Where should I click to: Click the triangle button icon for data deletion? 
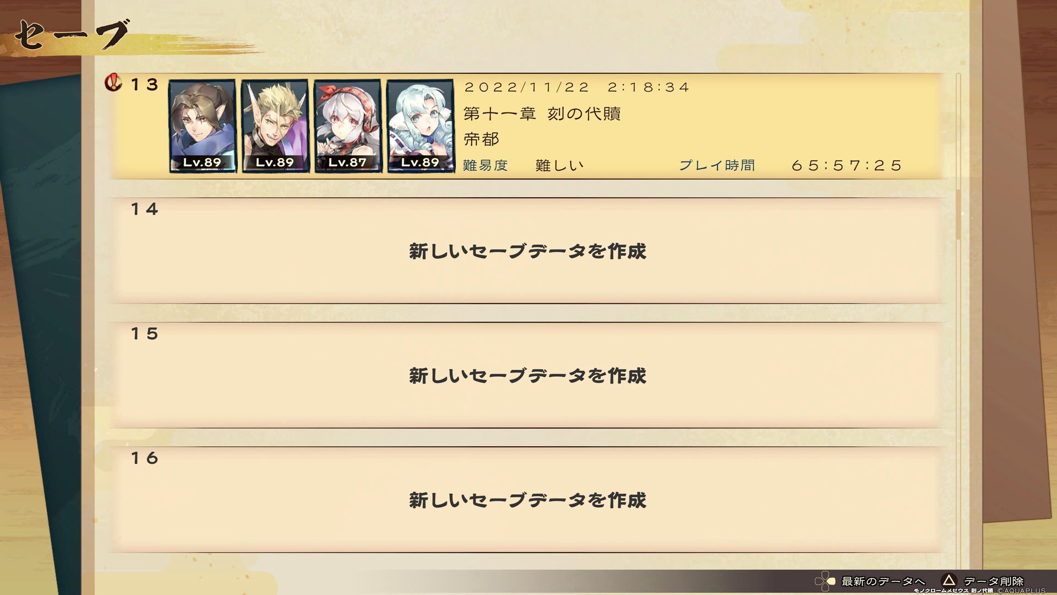949,580
